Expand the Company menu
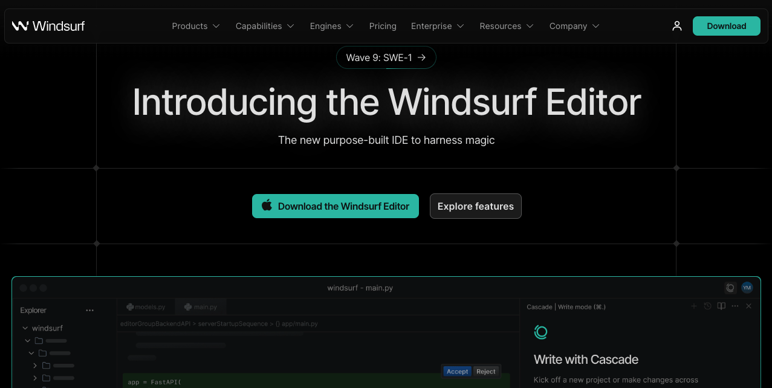Screen dimensions: 772x388 pyautogui.click(x=574, y=26)
